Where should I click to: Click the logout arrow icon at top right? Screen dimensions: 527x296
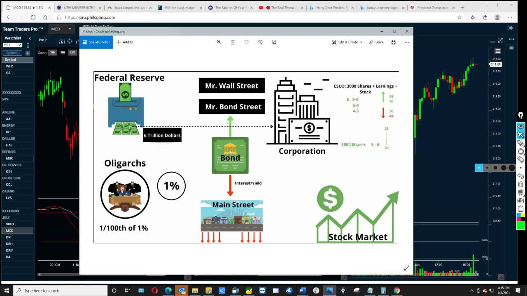[x=510, y=28]
